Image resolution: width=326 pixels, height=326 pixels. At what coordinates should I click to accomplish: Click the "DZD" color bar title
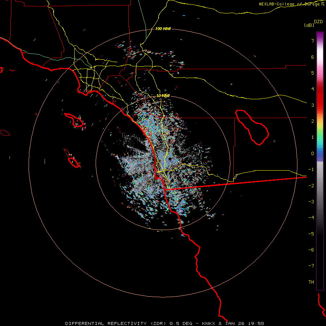(x=318, y=22)
